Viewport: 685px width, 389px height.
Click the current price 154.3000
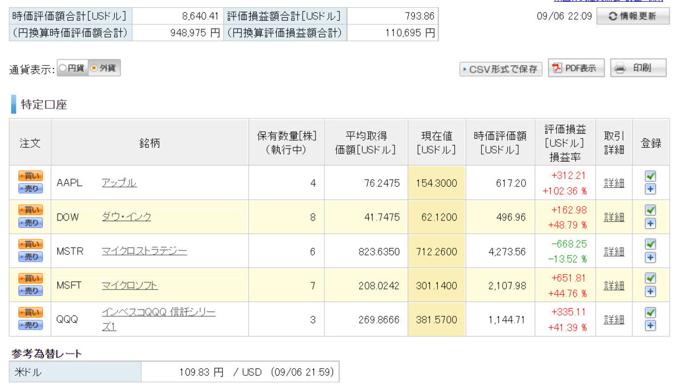point(437,183)
